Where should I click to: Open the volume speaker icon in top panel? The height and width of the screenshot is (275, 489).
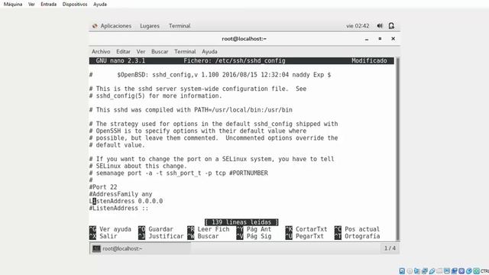(380, 26)
